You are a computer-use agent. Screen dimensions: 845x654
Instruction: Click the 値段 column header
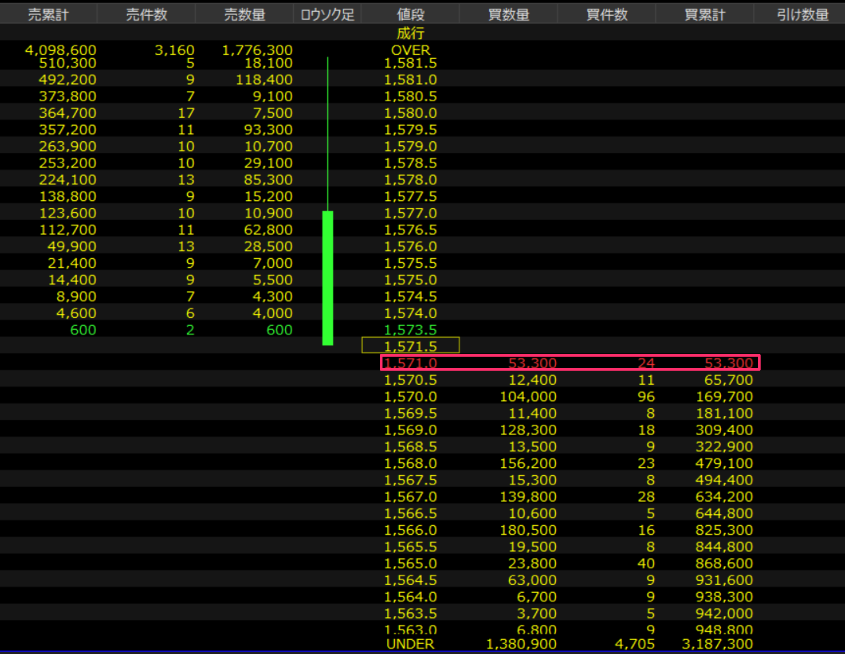pyautogui.click(x=410, y=15)
